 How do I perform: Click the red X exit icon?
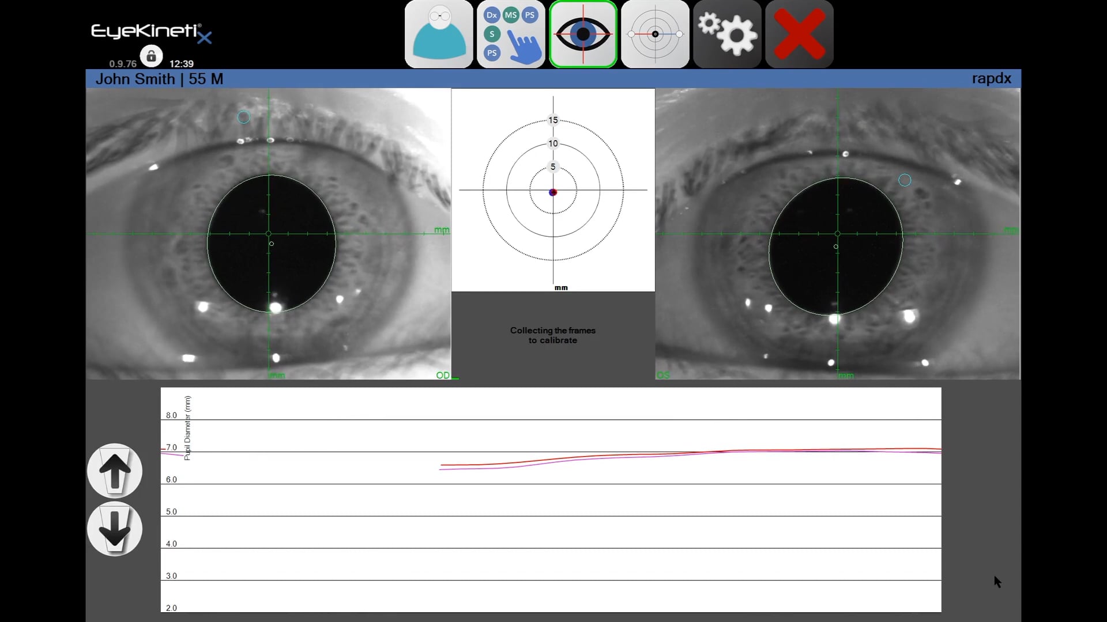[x=799, y=35]
